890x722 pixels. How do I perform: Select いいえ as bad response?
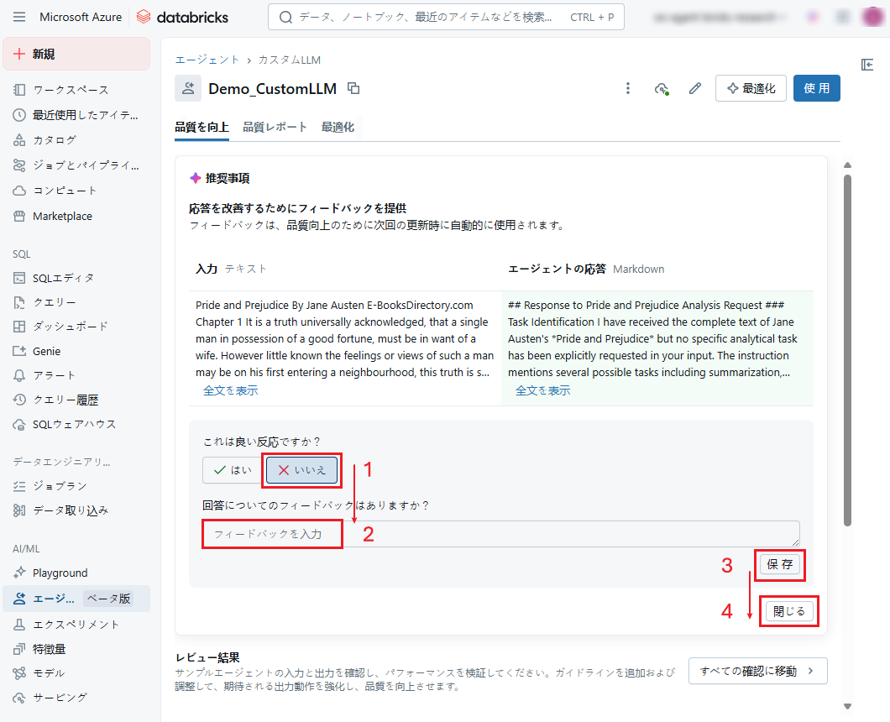point(302,470)
